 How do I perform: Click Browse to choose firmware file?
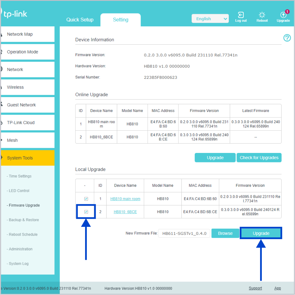[225, 233]
